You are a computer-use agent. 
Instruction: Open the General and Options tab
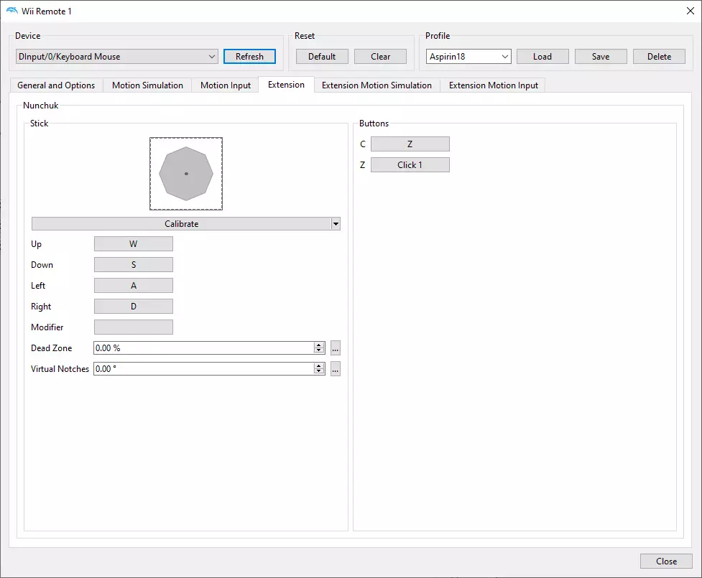tap(56, 85)
